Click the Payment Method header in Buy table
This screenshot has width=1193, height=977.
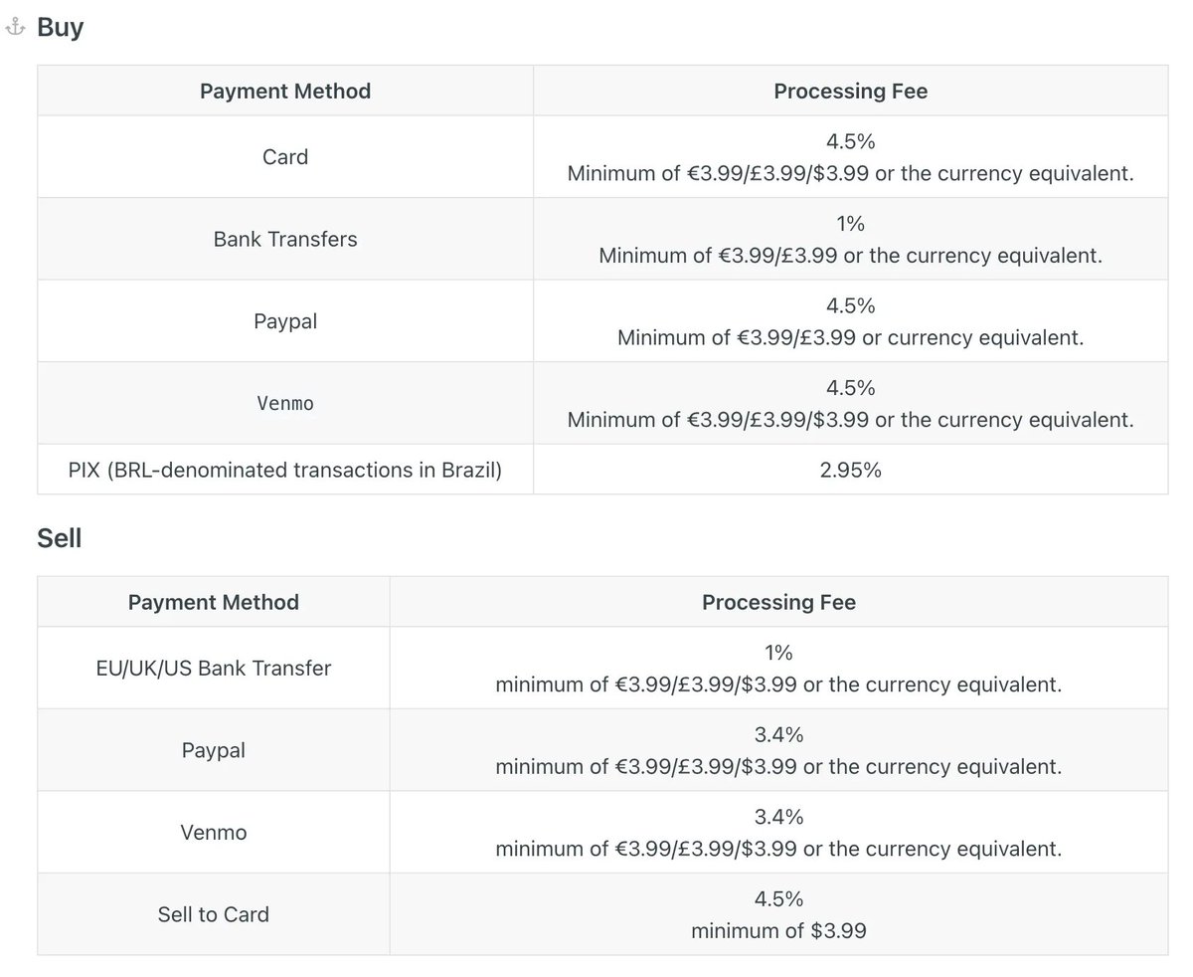click(285, 92)
